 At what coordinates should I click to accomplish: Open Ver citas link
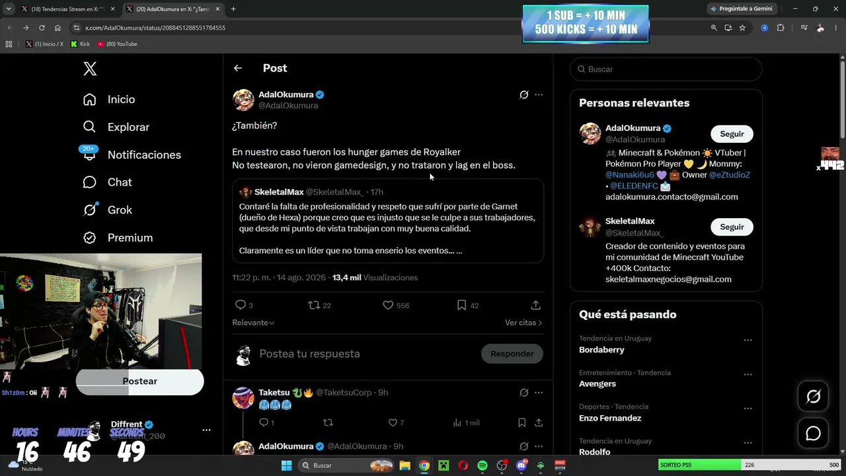pos(523,323)
